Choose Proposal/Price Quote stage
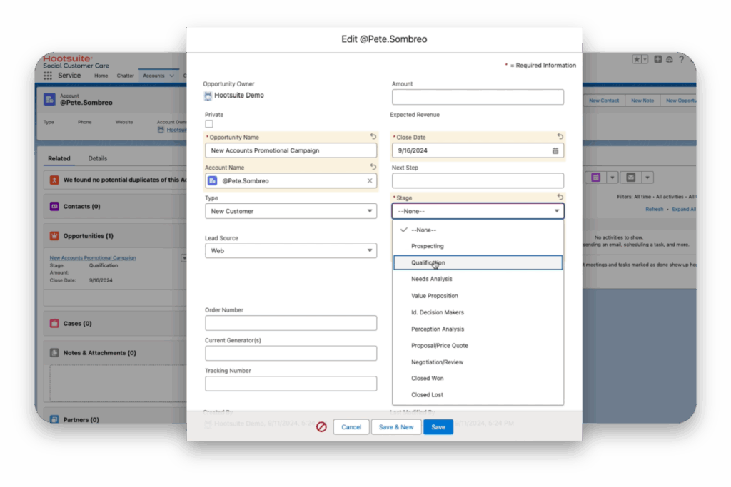 pyautogui.click(x=478, y=345)
